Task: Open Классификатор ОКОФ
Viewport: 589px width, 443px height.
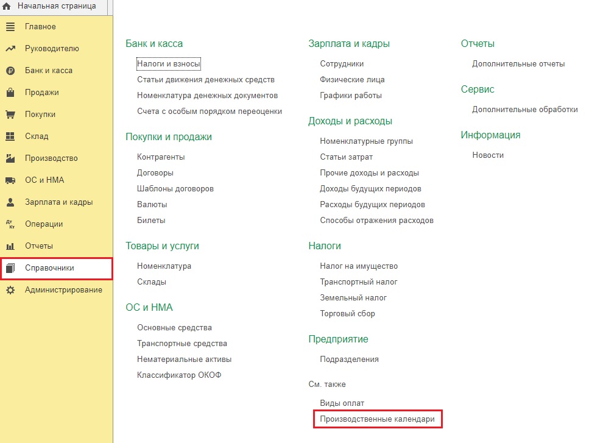Action: point(179,375)
